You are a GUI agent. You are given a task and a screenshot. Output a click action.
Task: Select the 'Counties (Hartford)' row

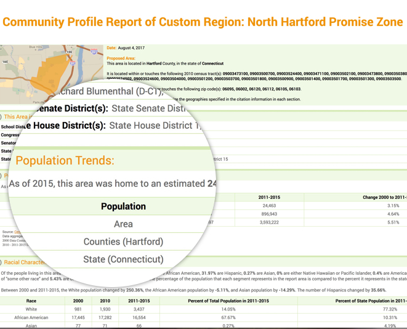(x=123, y=242)
